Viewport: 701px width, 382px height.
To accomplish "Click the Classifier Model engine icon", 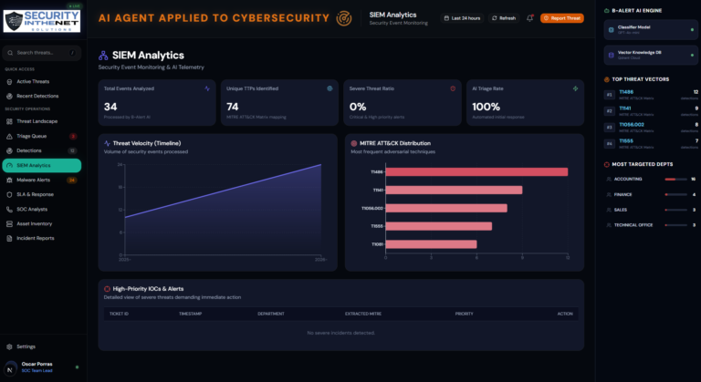I will [x=612, y=30].
